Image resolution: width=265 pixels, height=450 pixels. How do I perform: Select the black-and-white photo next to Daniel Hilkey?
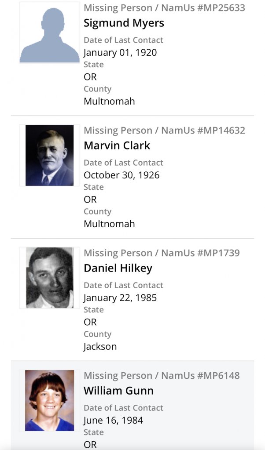click(x=49, y=278)
